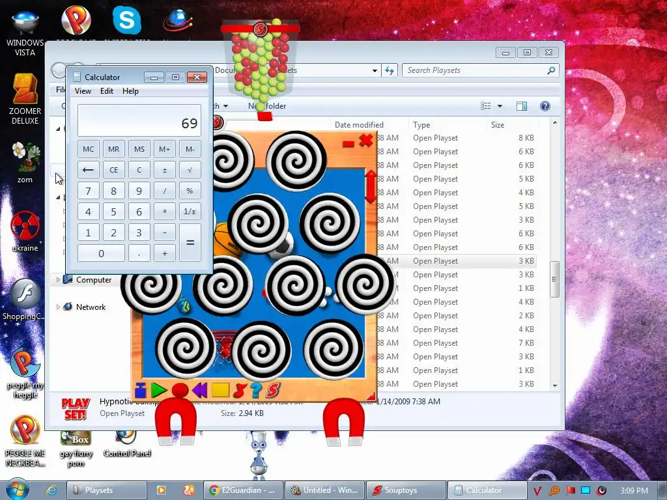The height and width of the screenshot is (500, 667).
Task: Click the purple rewind arrows in Souptoys
Action: pyautogui.click(x=199, y=390)
